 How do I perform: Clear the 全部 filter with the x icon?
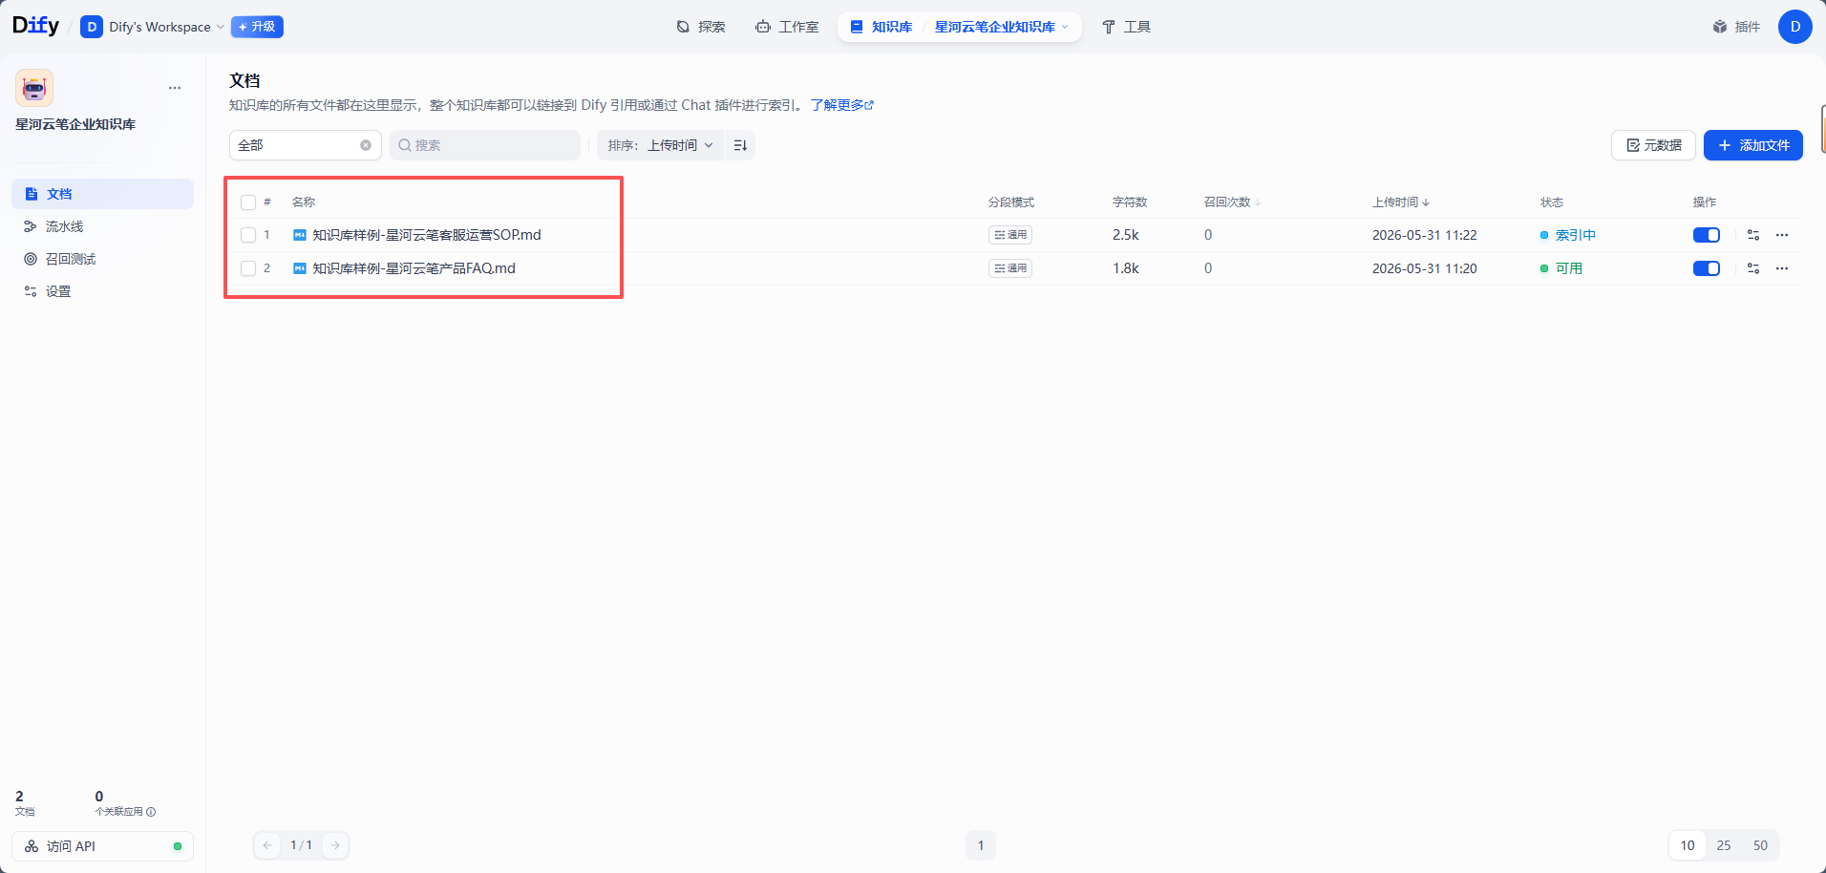click(366, 145)
